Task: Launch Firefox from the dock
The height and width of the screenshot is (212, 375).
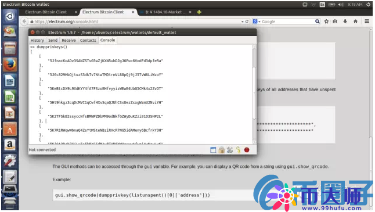Action: pos(10,64)
